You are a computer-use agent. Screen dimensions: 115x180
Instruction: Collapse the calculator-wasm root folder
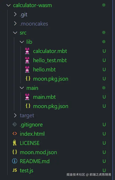tap(9, 5)
